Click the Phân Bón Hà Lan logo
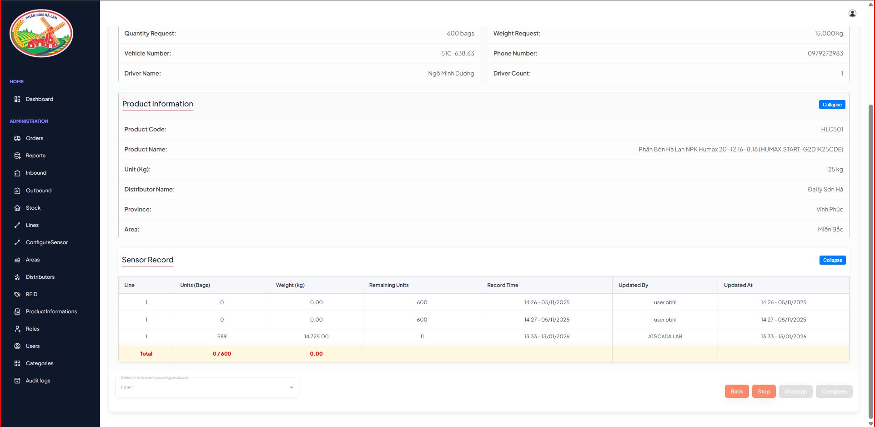The image size is (875, 427). click(41, 34)
